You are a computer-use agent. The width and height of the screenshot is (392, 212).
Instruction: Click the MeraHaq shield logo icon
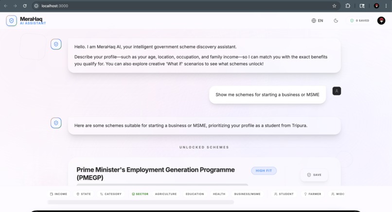12,21
